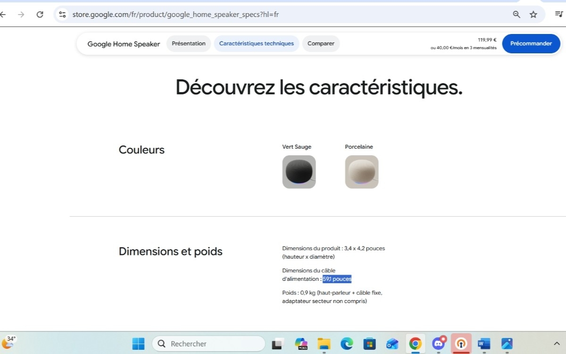Image resolution: width=566 pixels, height=354 pixels.
Task: Open Discord from taskbar
Action: [x=439, y=344]
